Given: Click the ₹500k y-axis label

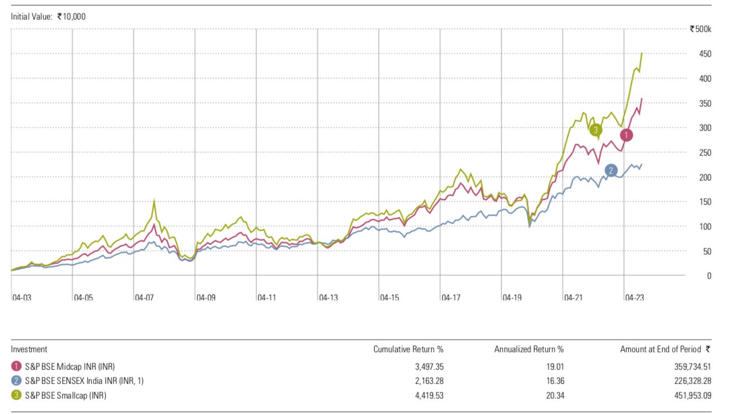Looking at the screenshot, I should coord(700,29).
